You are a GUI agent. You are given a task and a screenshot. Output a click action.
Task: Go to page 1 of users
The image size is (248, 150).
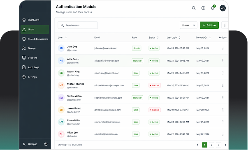point(204,145)
